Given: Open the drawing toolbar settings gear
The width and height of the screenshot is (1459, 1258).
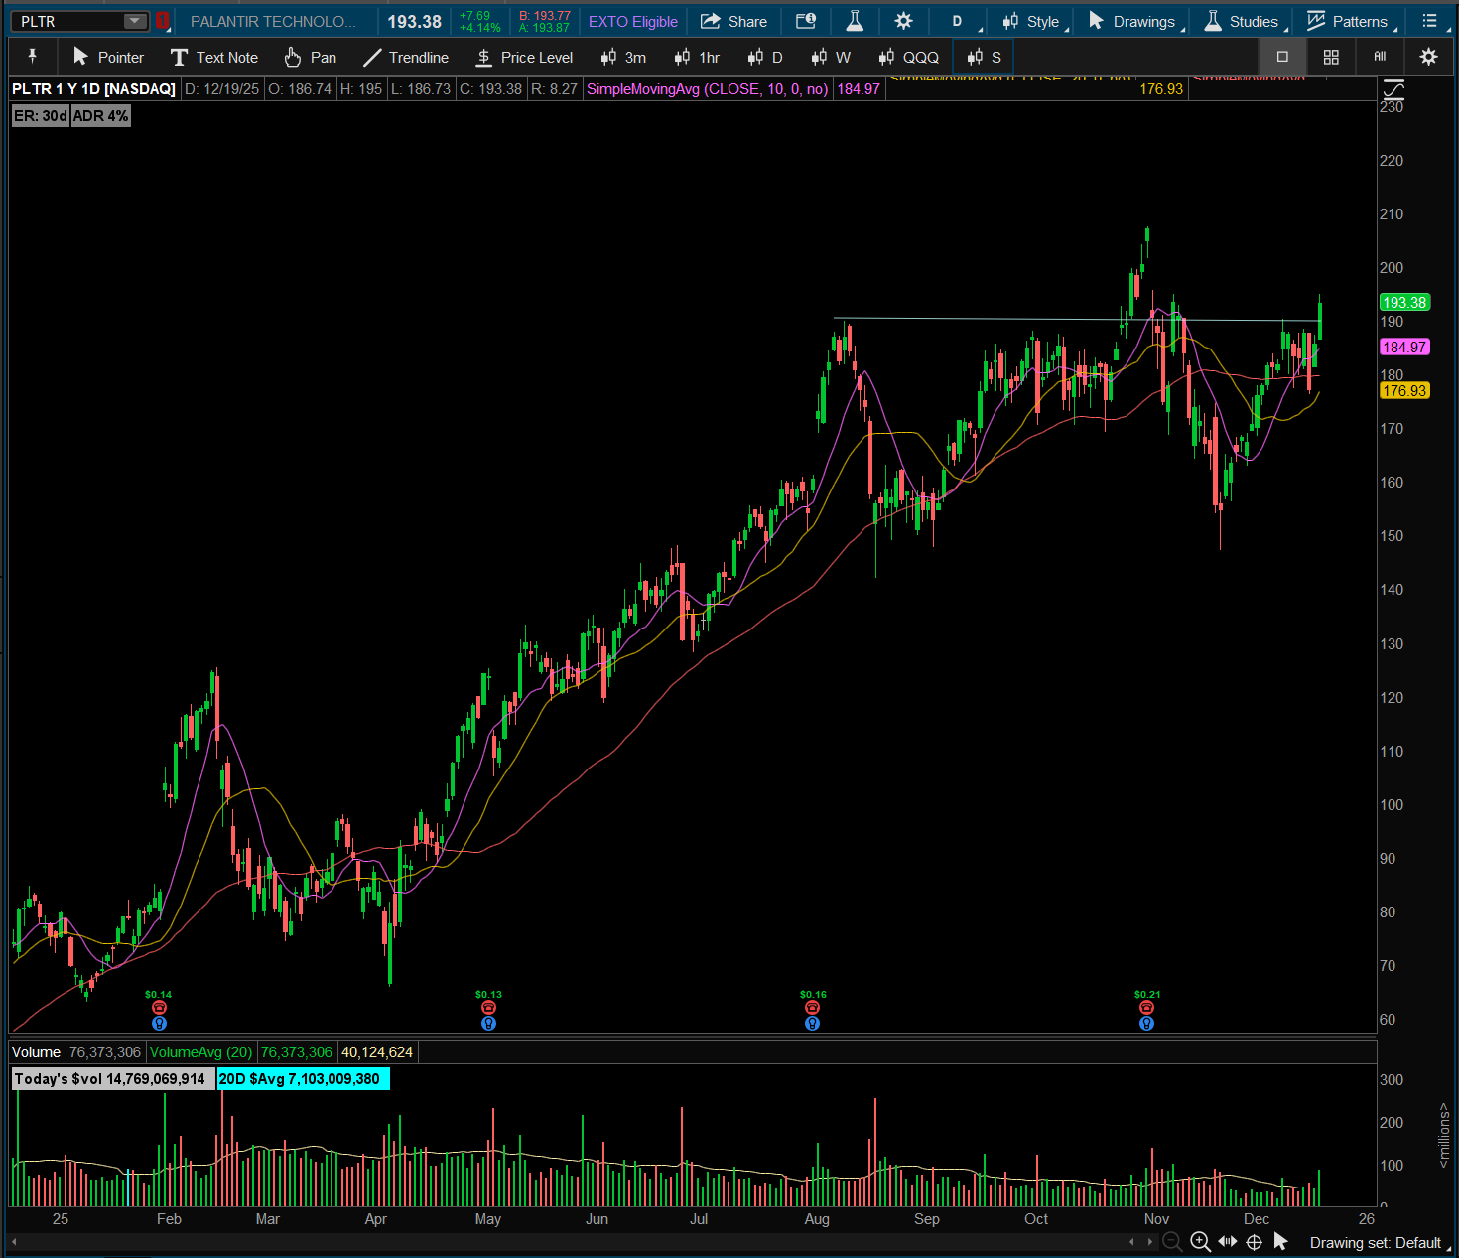Looking at the screenshot, I should (x=1428, y=57).
